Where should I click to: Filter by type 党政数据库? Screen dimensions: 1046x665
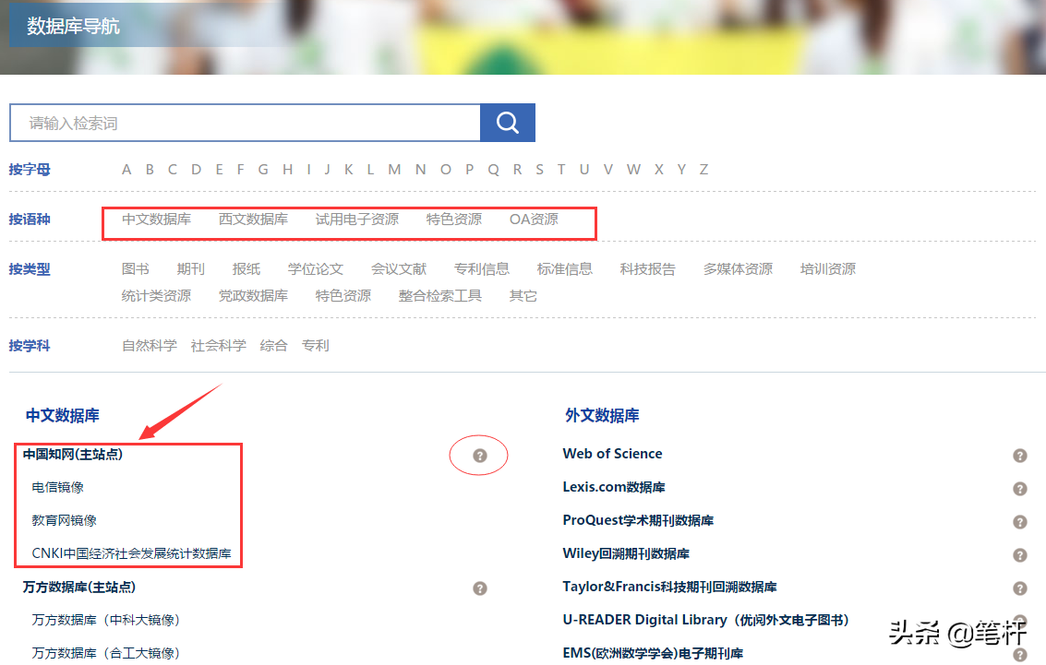[253, 296]
